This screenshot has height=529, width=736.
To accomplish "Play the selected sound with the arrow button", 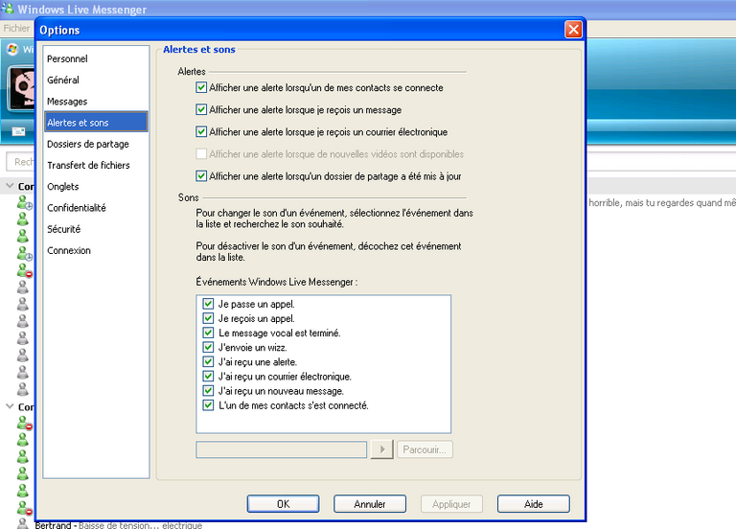I will click(x=381, y=449).
